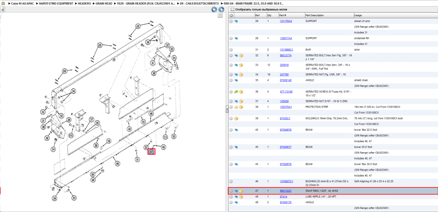This screenshot has width=438, height=212.
Task: Add part 477-73108 using its plus icon
Action: [x=231, y=91]
